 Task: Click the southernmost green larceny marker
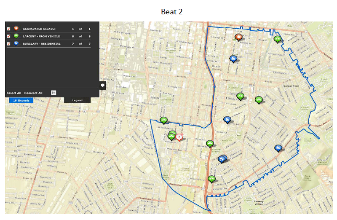(x=211, y=179)
